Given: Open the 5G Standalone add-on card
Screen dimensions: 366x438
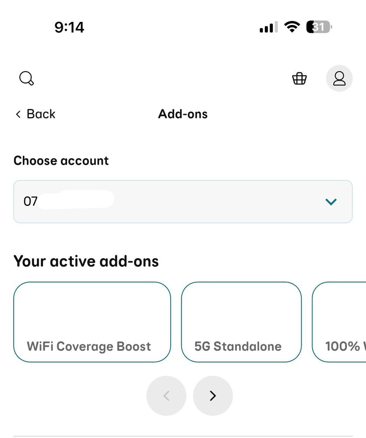Looking at the screenshot, I should pyautogui.click(x=241, y=322).
